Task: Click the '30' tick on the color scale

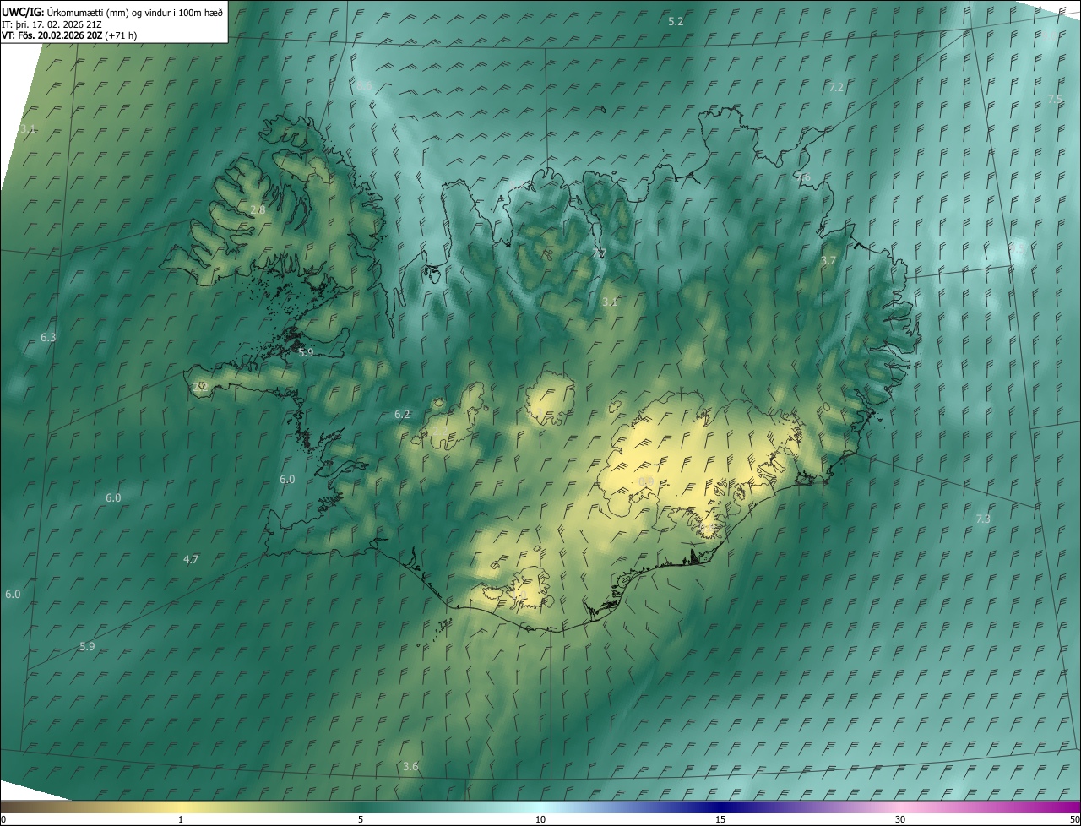Action: tap(900, 819)
